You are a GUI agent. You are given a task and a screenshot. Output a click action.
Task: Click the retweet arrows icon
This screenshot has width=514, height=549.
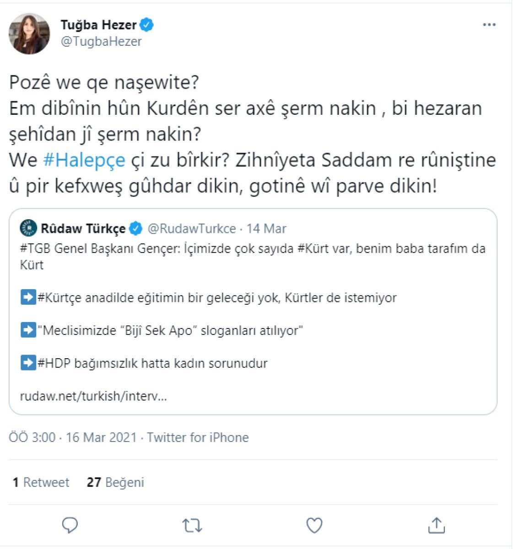[x=192, y=525]
